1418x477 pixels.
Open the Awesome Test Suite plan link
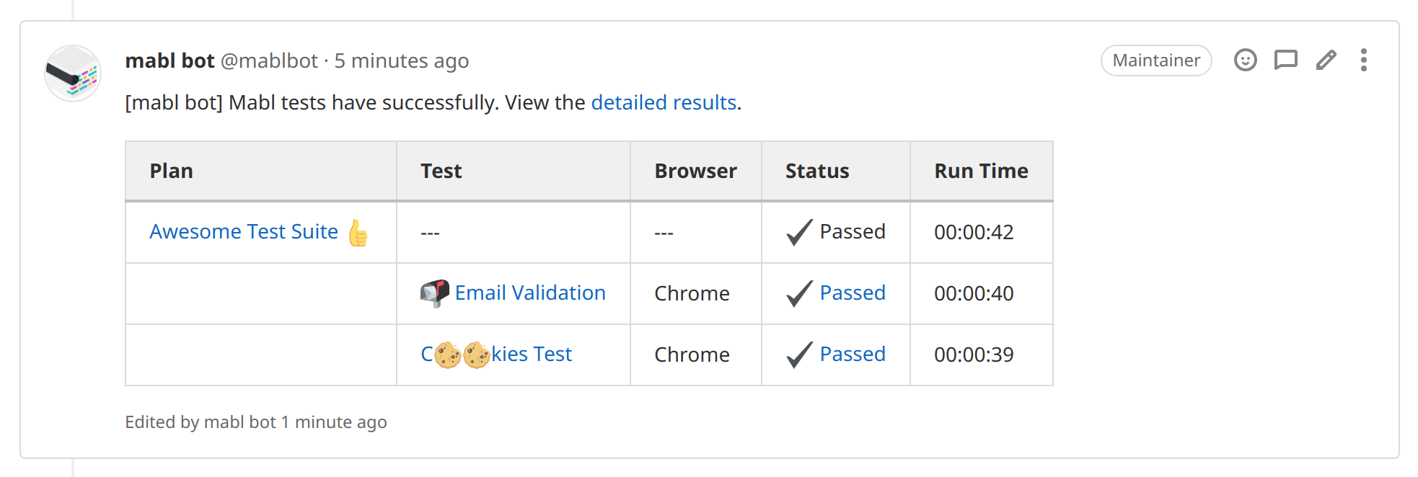(x=243, y=231)
